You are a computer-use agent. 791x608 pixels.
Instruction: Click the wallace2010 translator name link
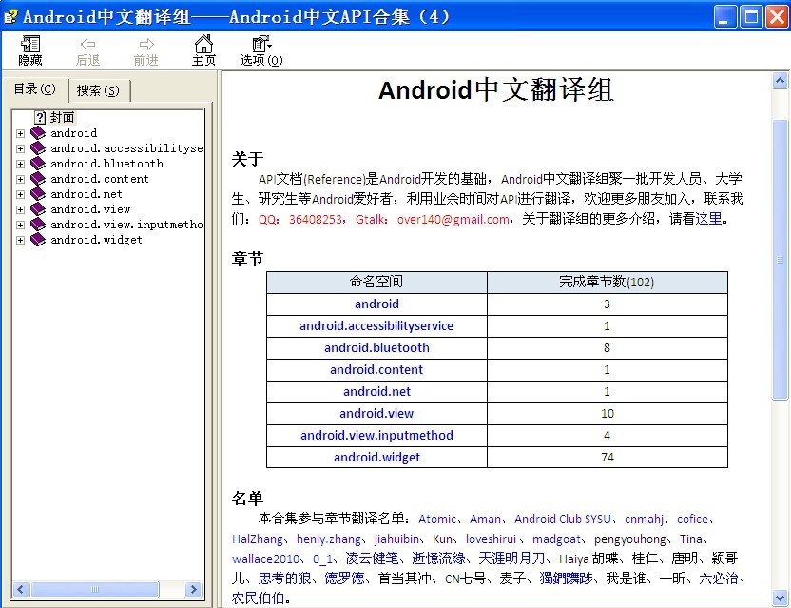click(x=265, y=559)
